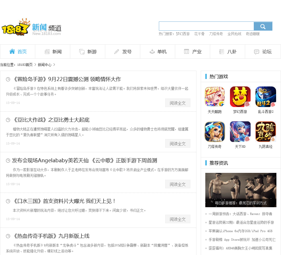Click the pencil icon beside 发号

pyautogui.click(x=116, y=52)
